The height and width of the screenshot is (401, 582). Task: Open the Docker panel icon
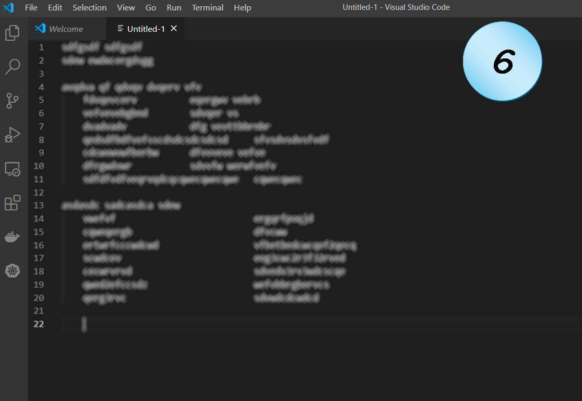(x=13, y=237)
